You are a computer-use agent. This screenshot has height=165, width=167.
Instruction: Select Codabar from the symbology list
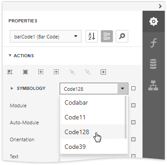coord(93,102)
